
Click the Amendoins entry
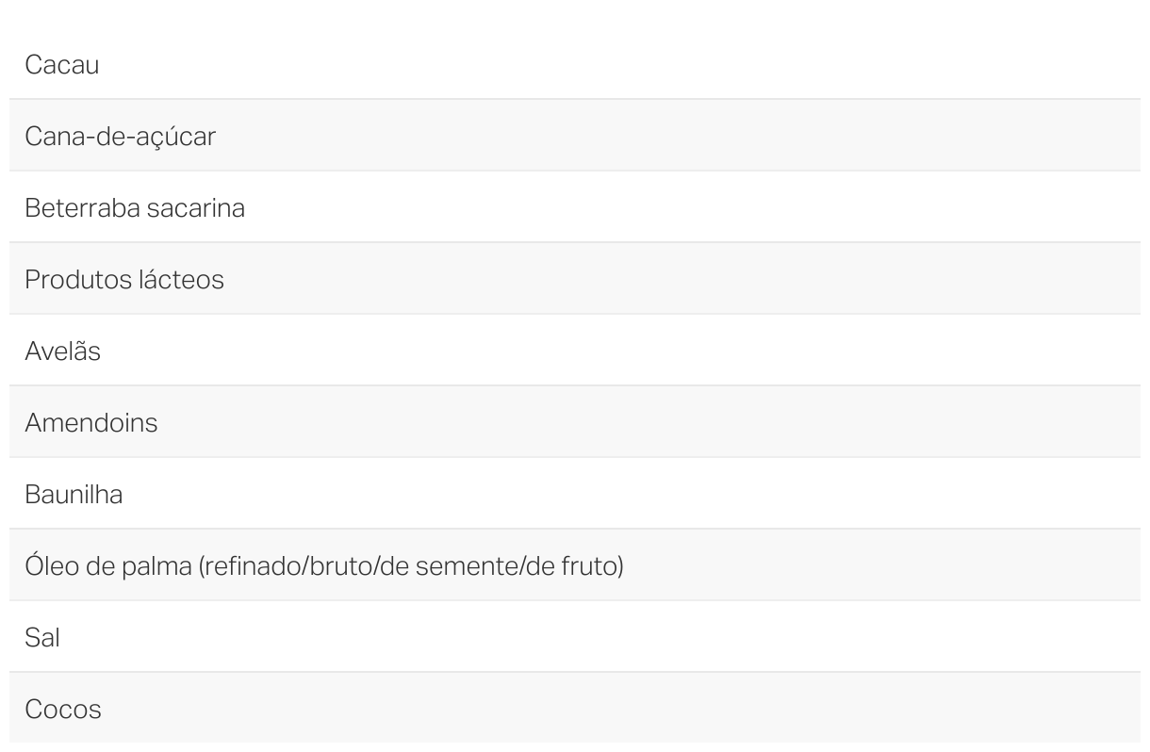click(575, 422)
